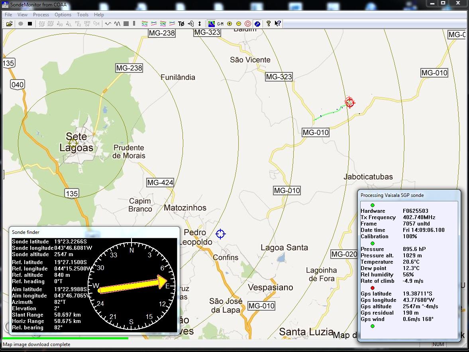The image size is (469, 352).
Task: Click the Pressure value 895.6 hP
Action: point(414,249)
